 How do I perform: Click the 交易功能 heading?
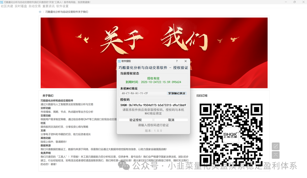(45, 116)
